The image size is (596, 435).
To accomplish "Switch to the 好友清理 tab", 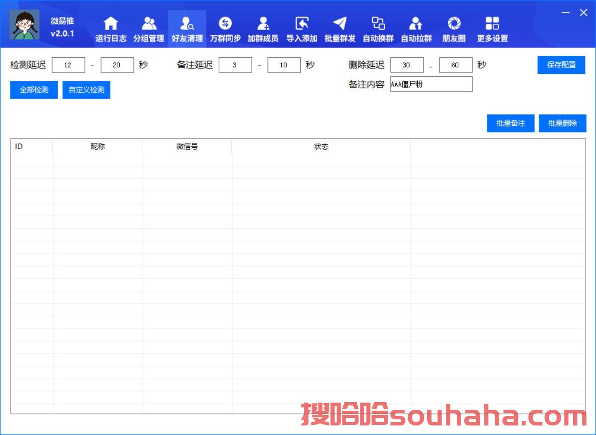I will [187, 29].
